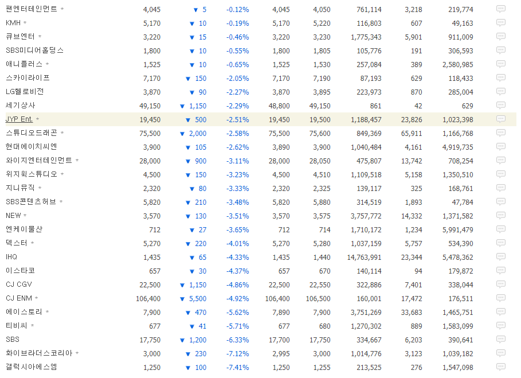Open discussion icon for SBS미디어홀딩스 row
521x378 pixels.
501,50
